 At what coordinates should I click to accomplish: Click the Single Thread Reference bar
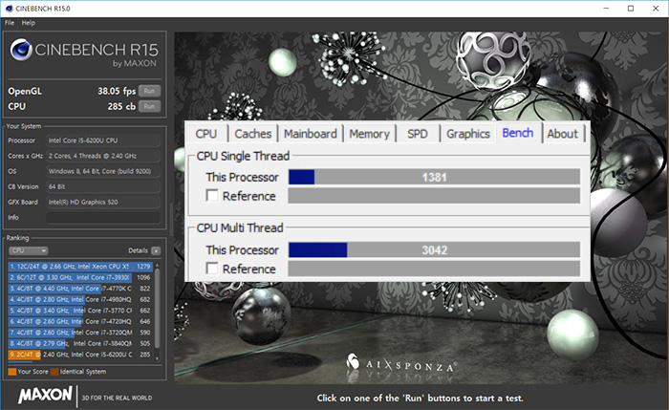(x=434, y=196)
